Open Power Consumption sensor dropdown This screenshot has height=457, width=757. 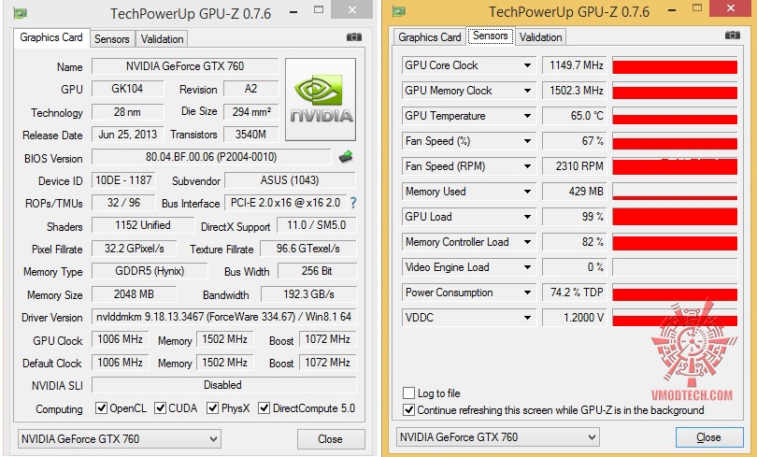coord(528,293)
